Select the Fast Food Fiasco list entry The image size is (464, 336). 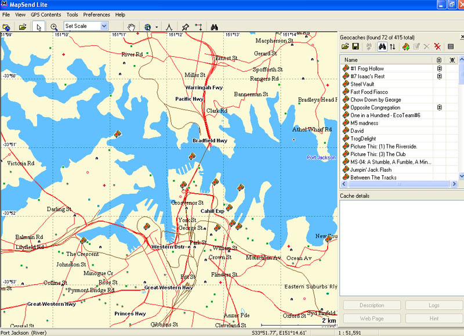(369, 92)
